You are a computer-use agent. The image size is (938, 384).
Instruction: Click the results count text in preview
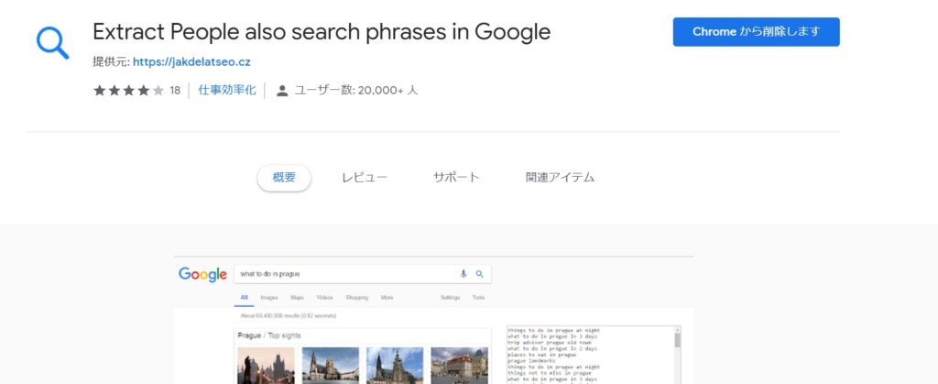[x=289, y=315]
